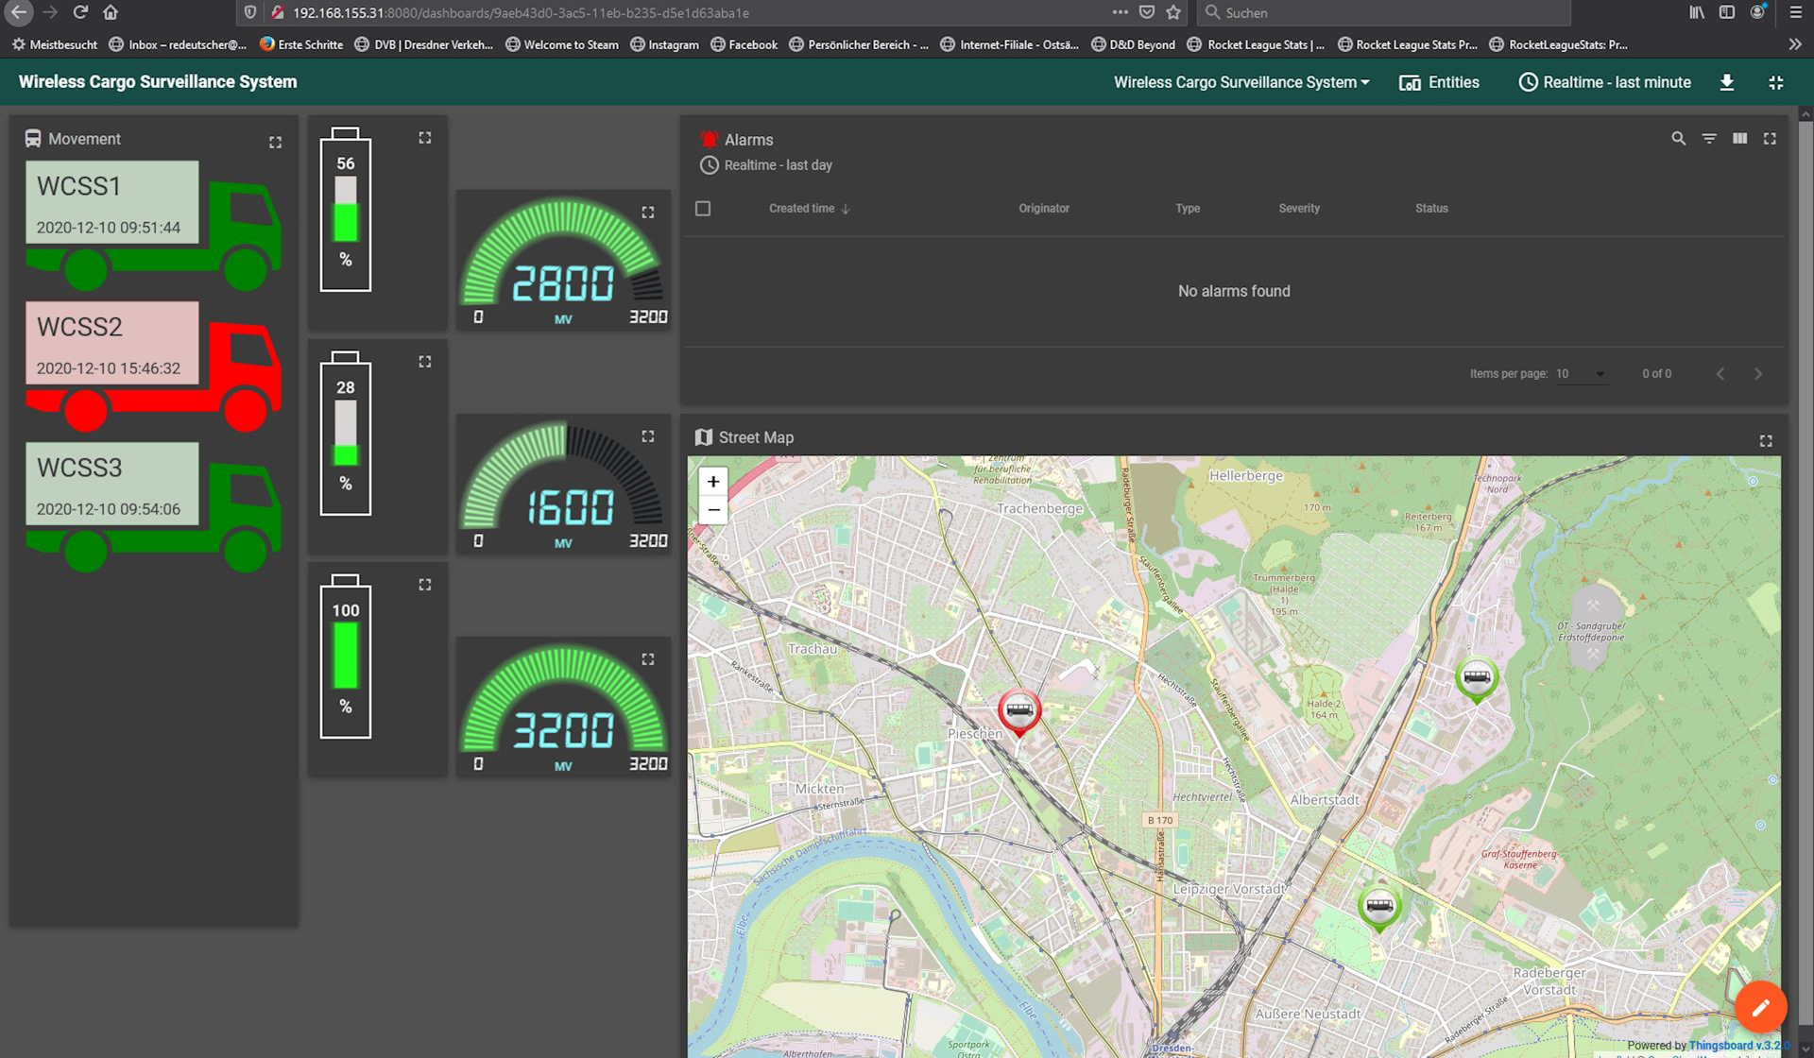
Task: Click the Alarms search icon
Action: click(1678, 139)
